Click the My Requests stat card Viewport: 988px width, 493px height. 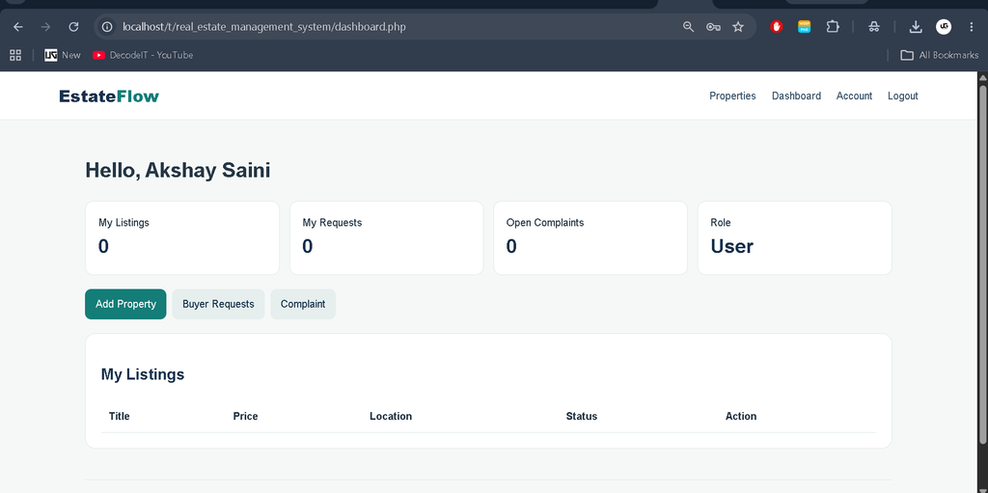pos(386,237)
